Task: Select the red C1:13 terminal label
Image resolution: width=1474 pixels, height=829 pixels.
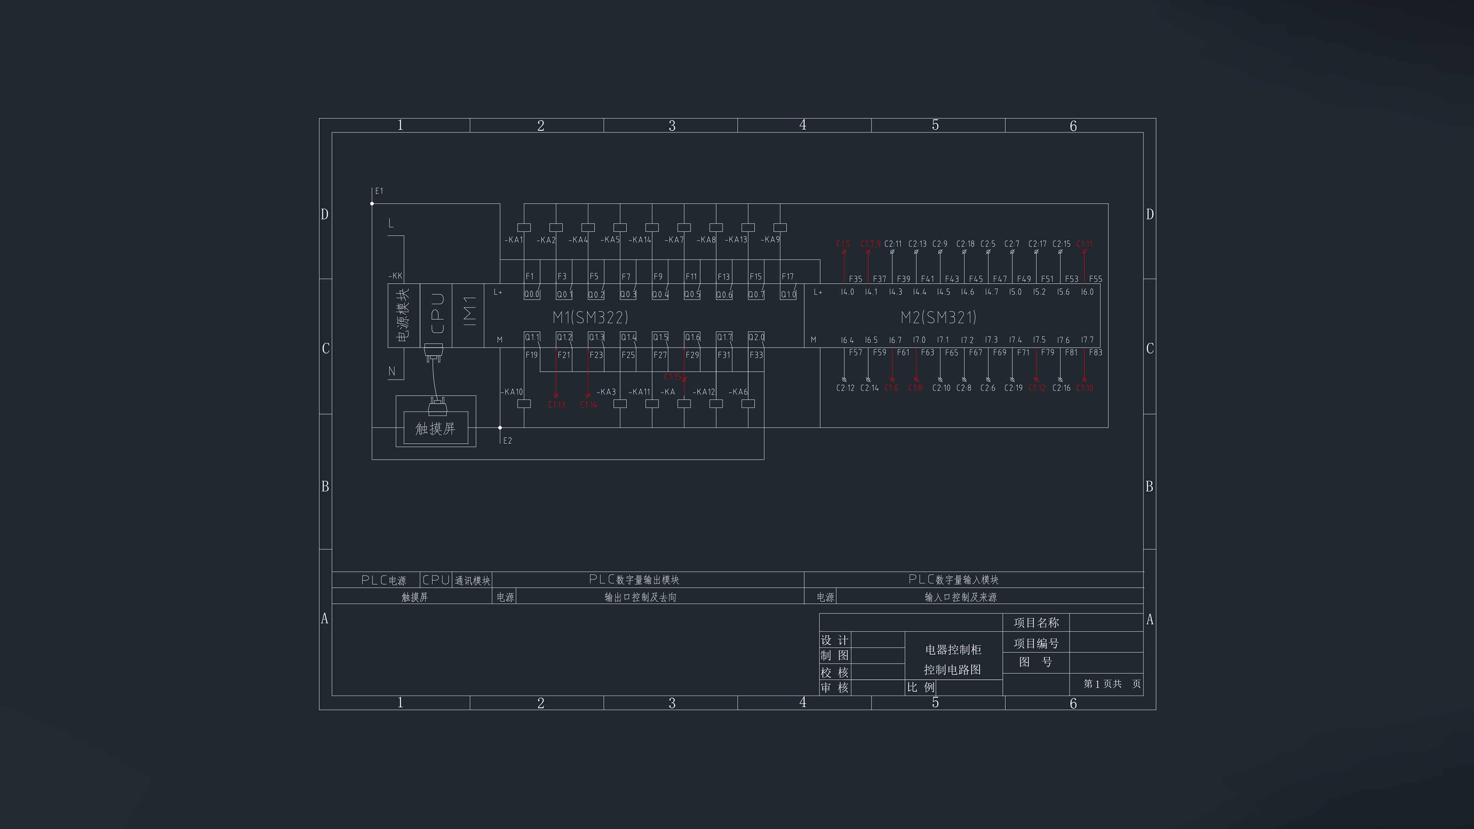Action: [x=556, y=405]
